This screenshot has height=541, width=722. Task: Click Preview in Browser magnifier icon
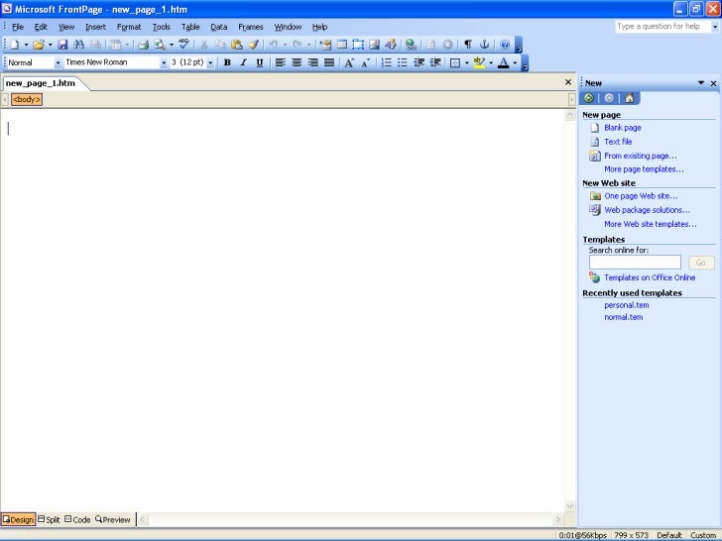(x=160, y=45)
